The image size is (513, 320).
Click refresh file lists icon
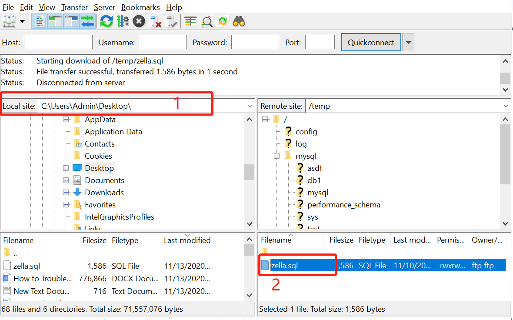107,21
